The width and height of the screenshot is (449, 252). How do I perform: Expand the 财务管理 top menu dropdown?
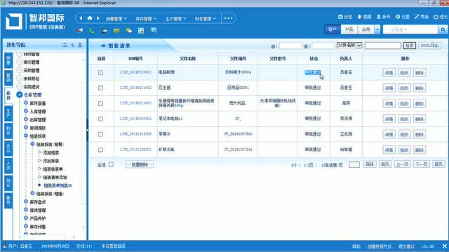206,19
